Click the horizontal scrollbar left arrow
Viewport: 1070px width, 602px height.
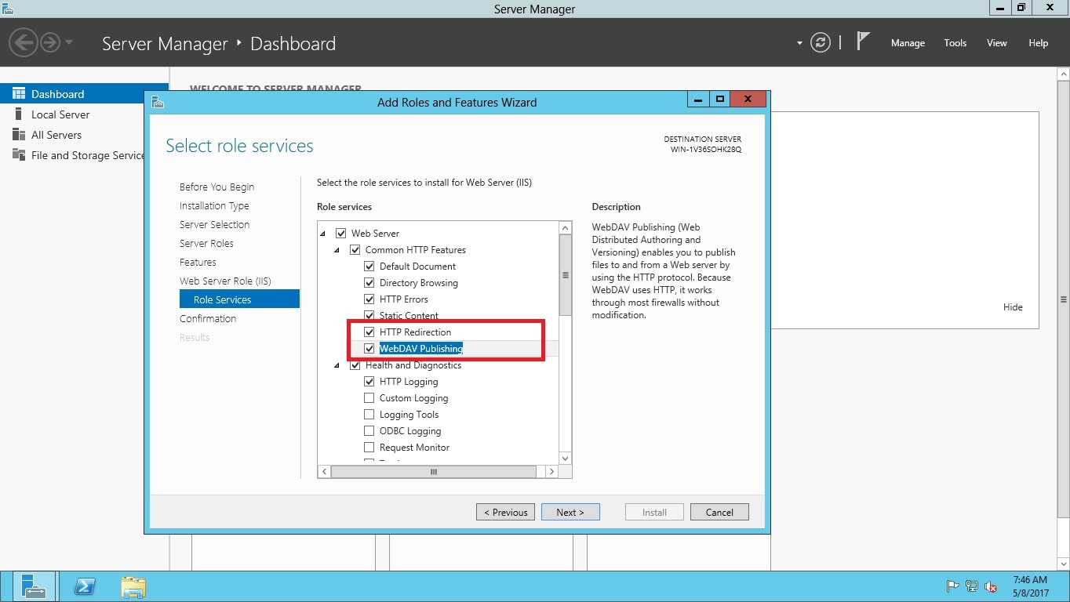pyautogui.click(x=324, y=472)
